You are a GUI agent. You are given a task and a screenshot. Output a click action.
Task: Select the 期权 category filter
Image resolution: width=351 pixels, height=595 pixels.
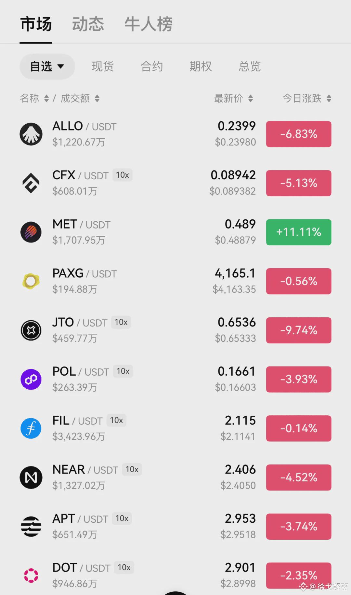click(201, 66)
